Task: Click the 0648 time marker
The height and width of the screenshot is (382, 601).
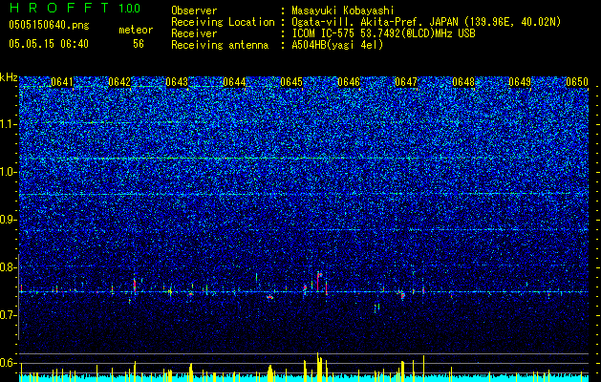Action: tap(463, 82)
